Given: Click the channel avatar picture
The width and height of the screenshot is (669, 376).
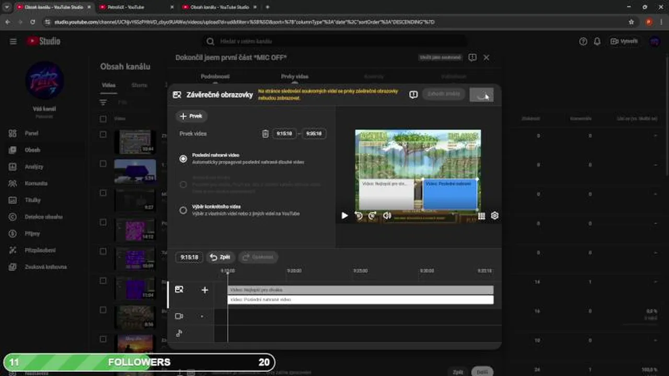Looking at the screenshot, I should click(44, 80).
